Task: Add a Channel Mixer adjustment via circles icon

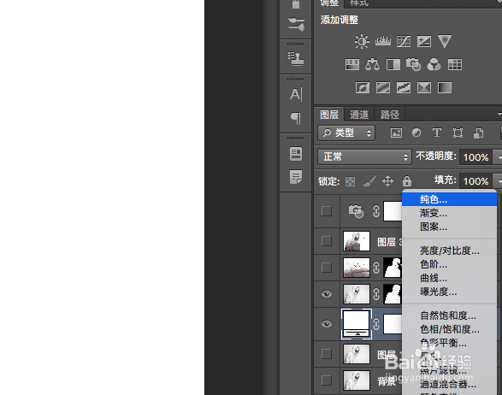Action: [x=434, y=64]
